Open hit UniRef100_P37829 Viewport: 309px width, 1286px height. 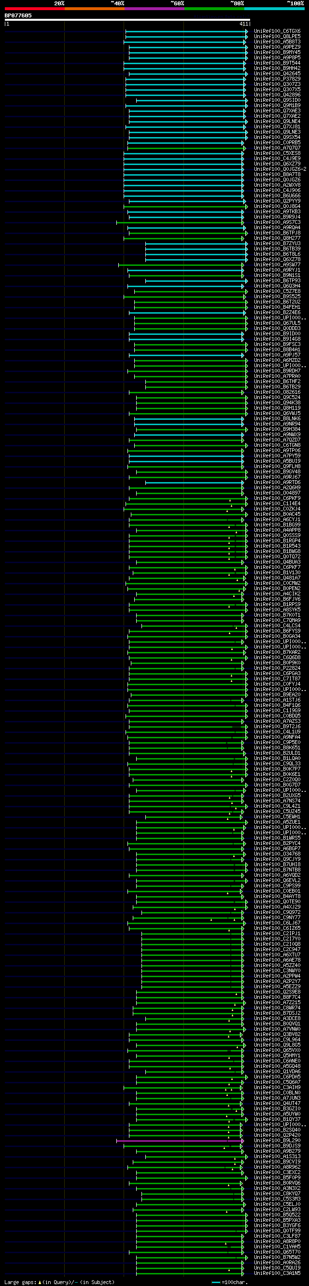pyautogui.click(x=277, y=79)
